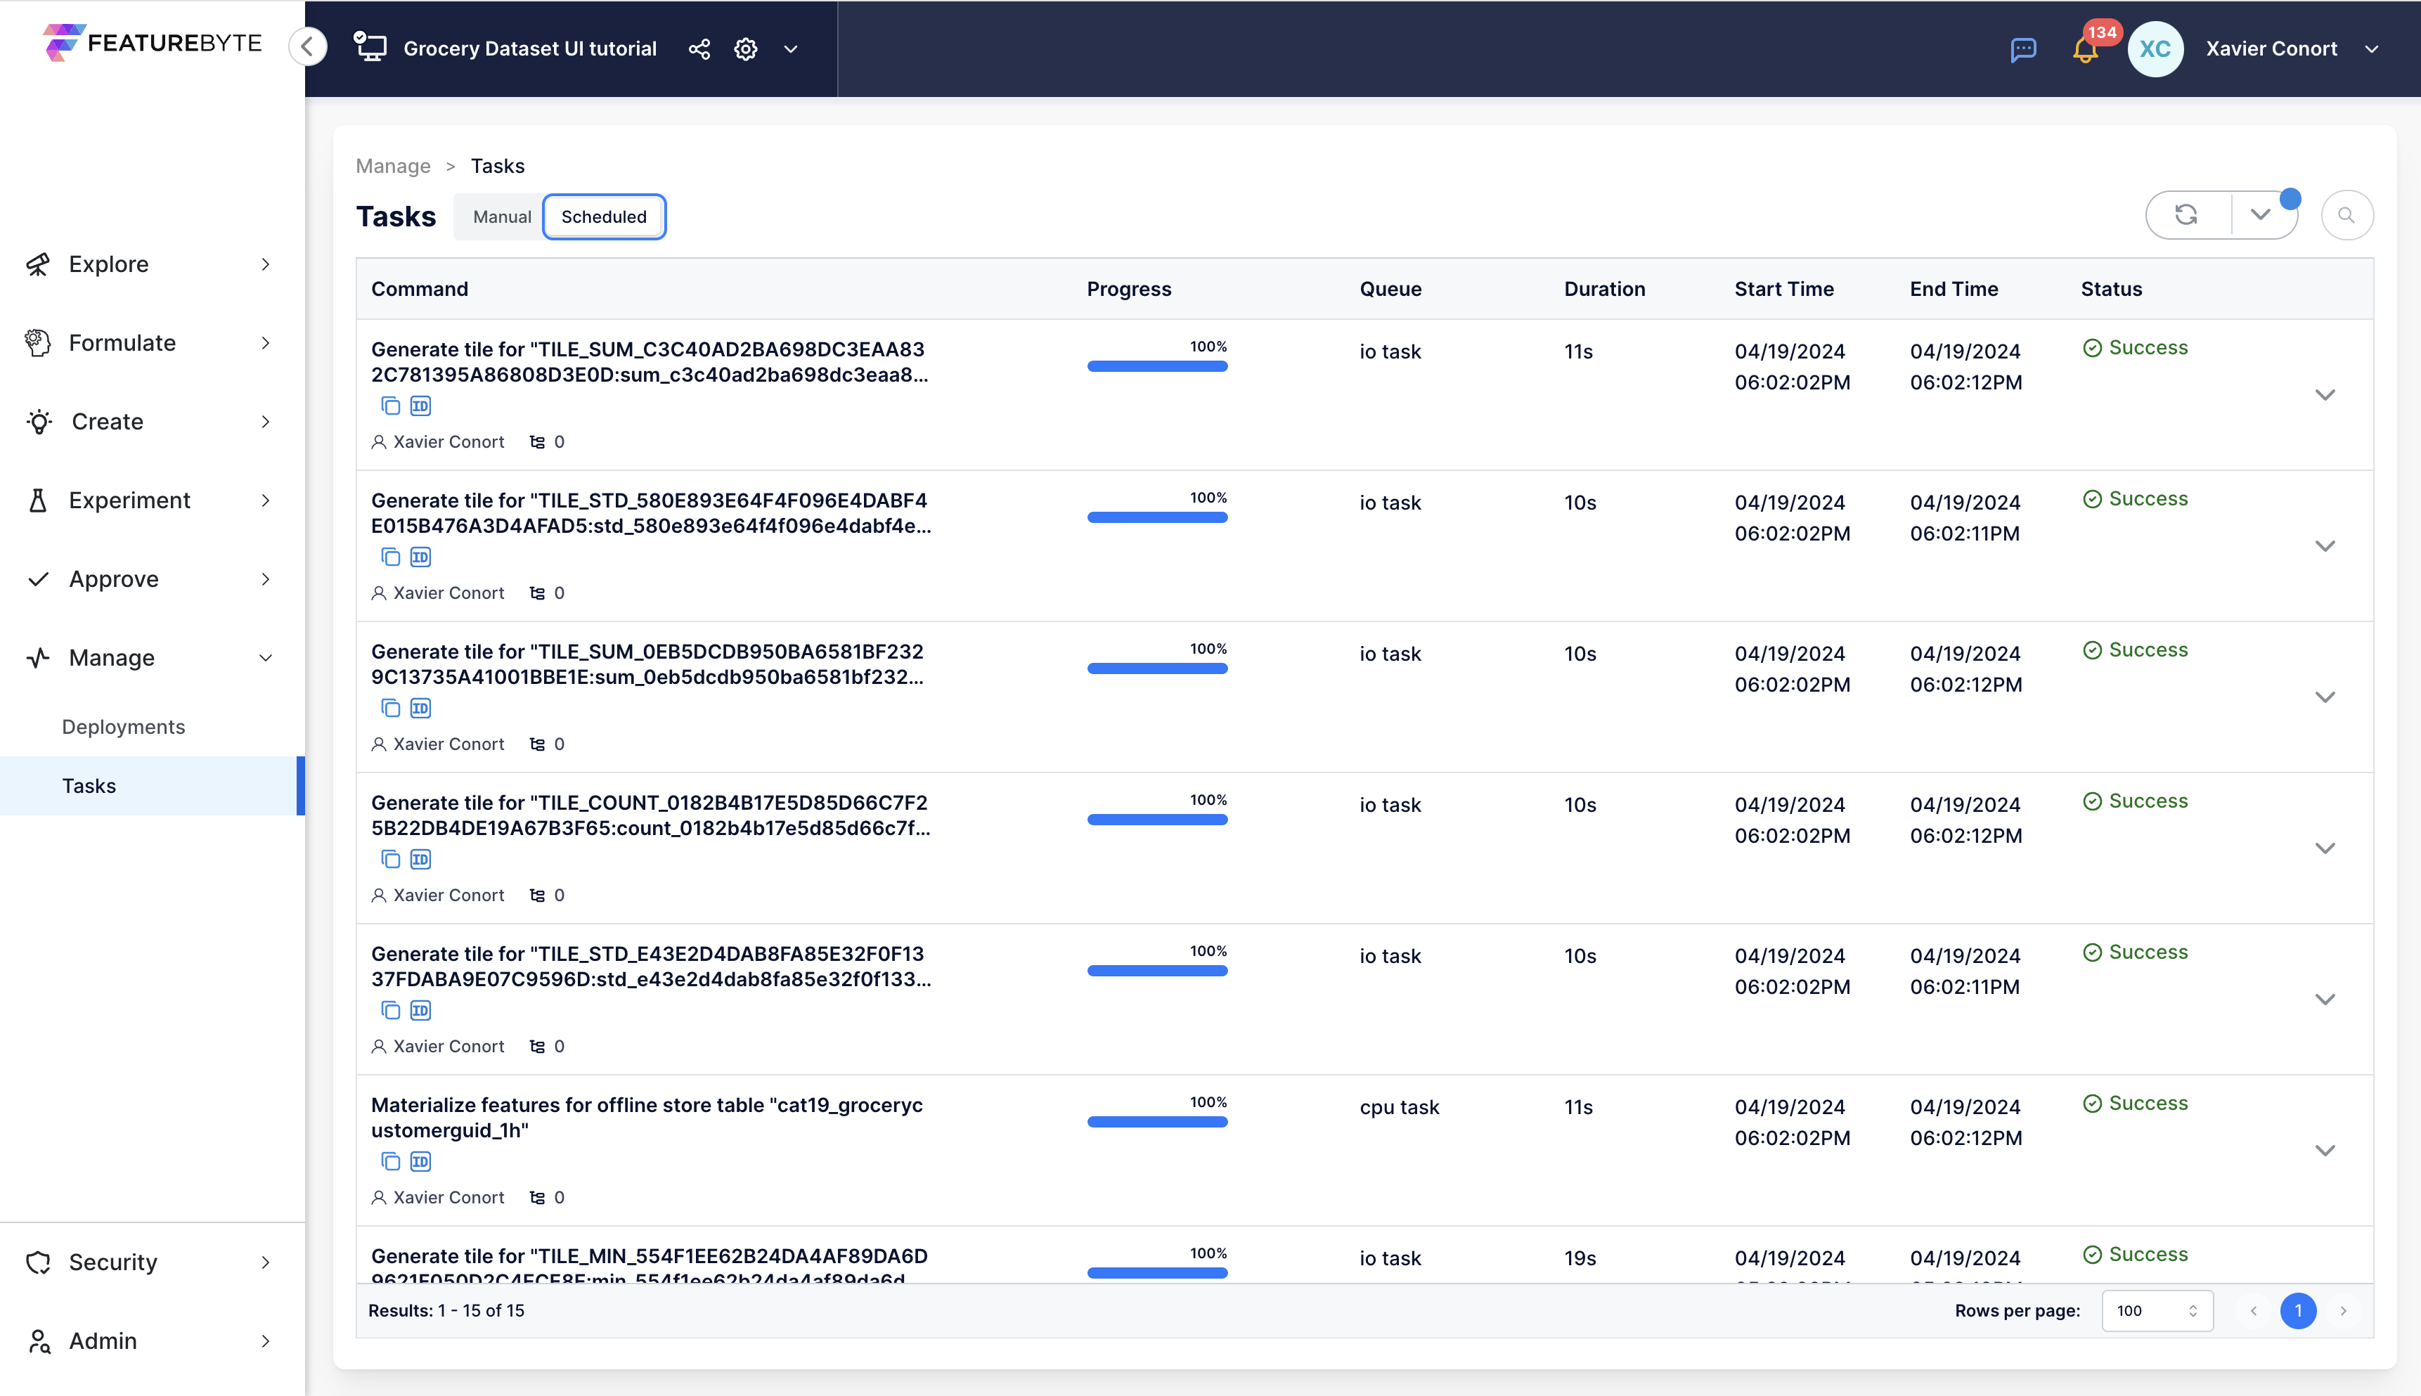
Task: Collapse the sidebar with the back arrow button
Action: (x=308, y=47)
